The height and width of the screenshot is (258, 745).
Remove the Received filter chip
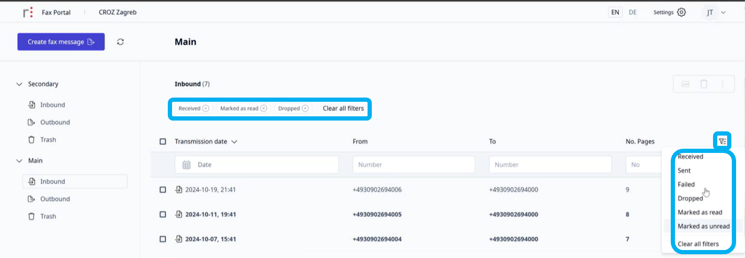click(x=206, y=108)
